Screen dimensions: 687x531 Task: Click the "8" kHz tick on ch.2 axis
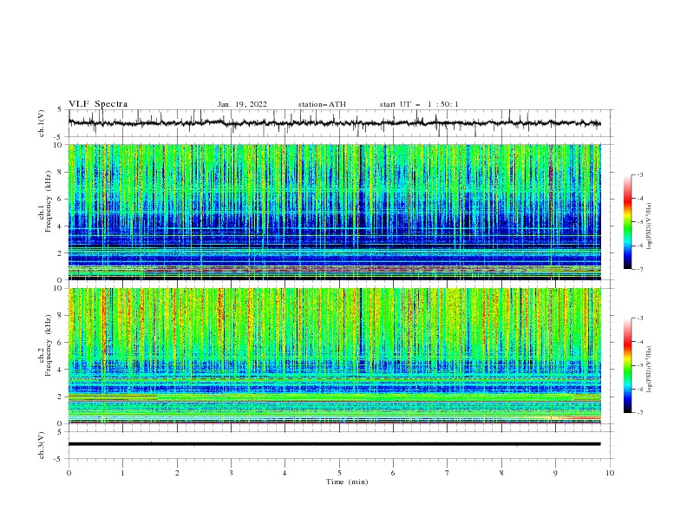pyautogui.click(x=60, y=316)
